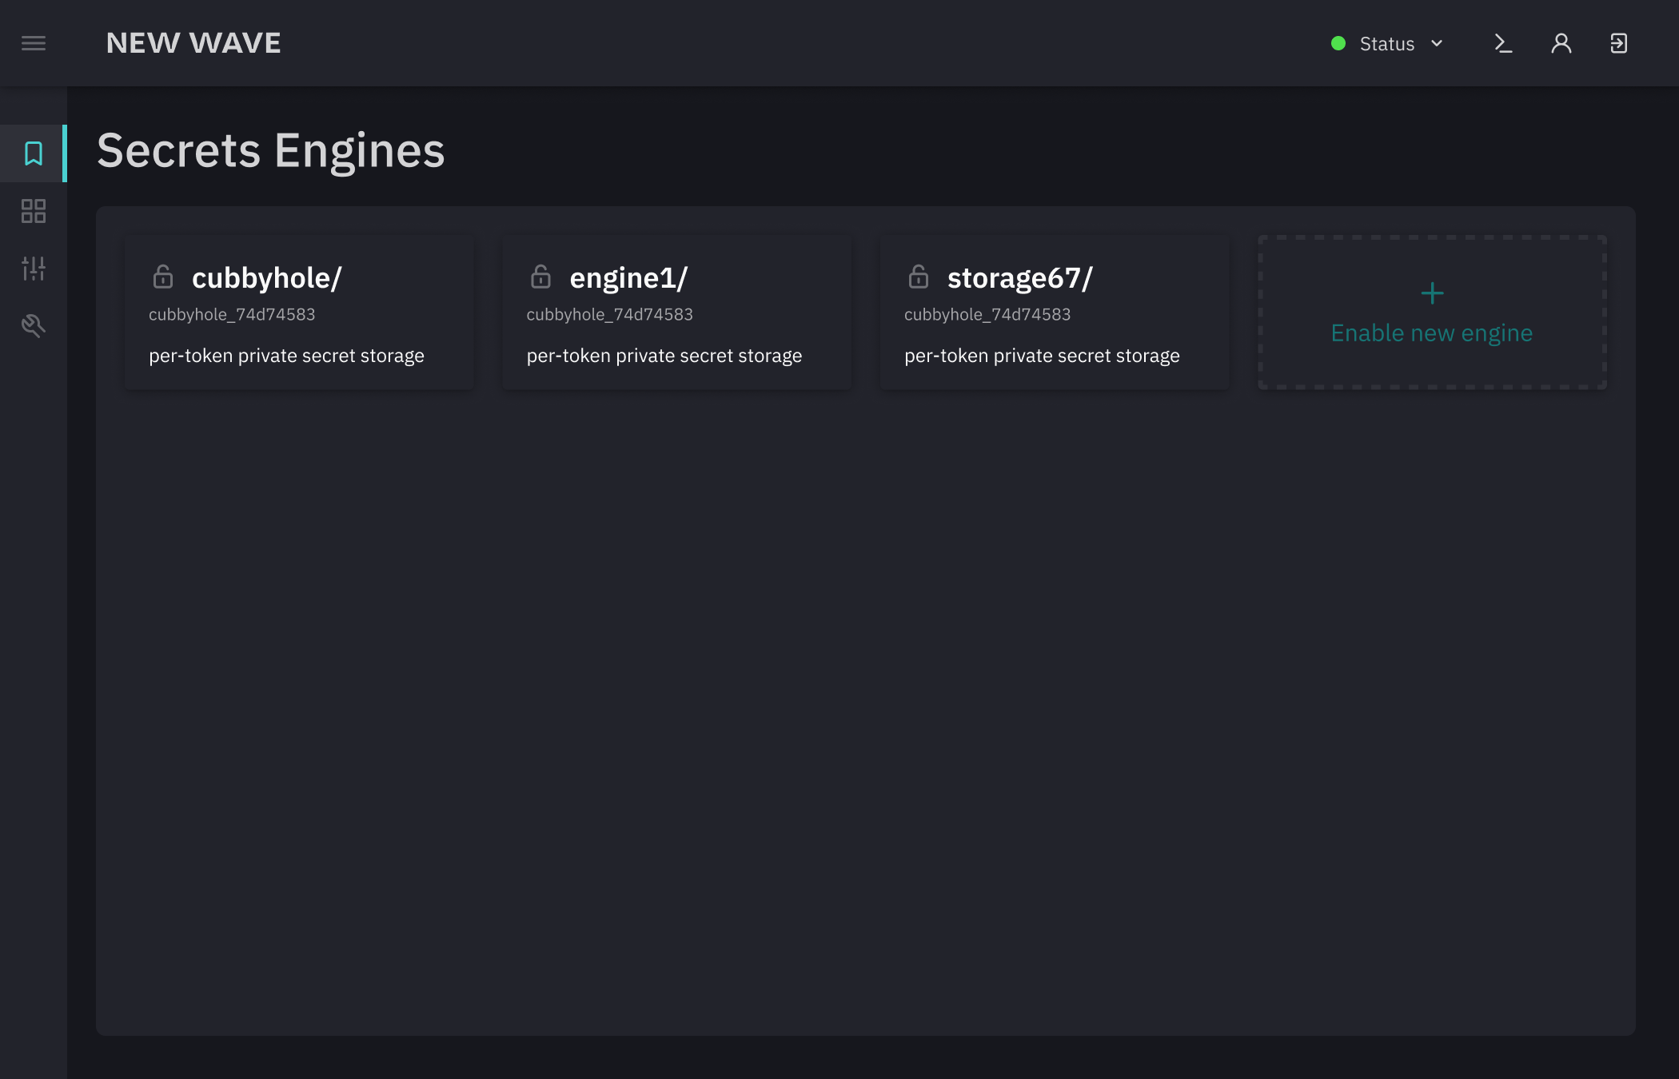The width and height of the screenshot is (1679, 1079).
Task: Click the NEW WAVE logo title
Action: 193,43
